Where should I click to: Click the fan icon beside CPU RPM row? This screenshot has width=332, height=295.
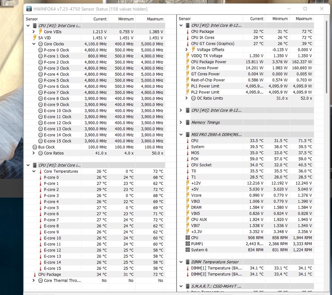click(x=188, y=238)
